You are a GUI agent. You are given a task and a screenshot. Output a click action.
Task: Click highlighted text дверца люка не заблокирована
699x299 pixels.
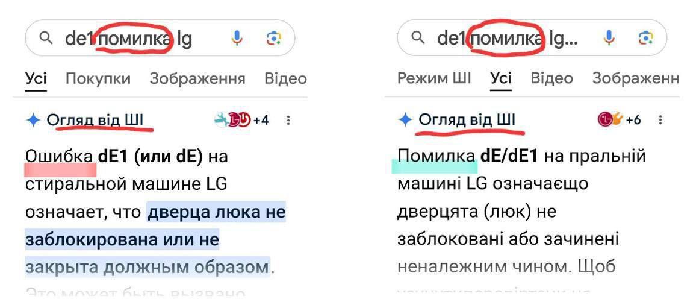click(x=217, y=212)
